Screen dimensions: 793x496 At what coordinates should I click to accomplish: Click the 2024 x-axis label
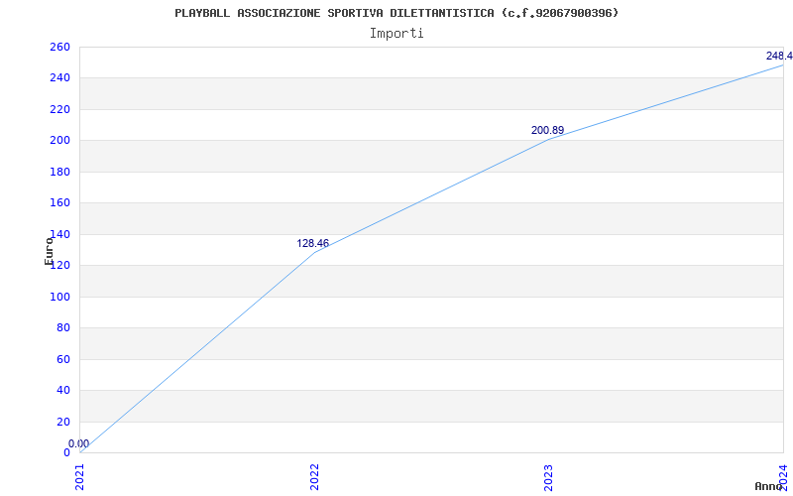[783, 476]
